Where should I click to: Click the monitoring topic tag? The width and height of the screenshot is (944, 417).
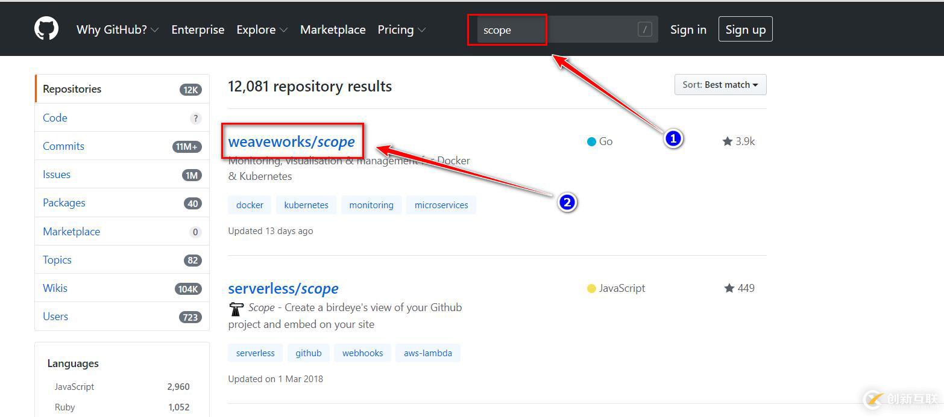coord(371,205)
